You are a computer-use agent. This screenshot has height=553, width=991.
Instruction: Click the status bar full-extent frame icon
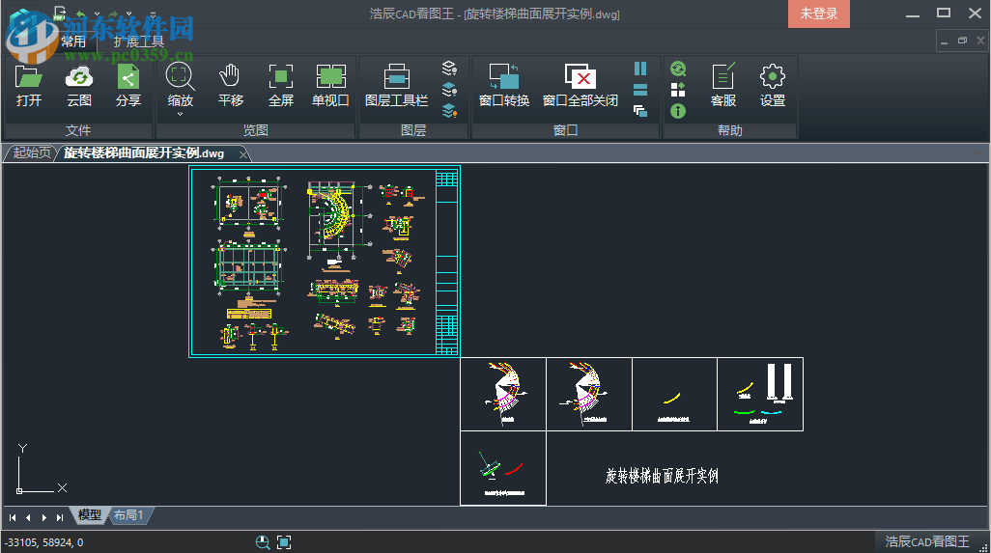tap(284, 542)
